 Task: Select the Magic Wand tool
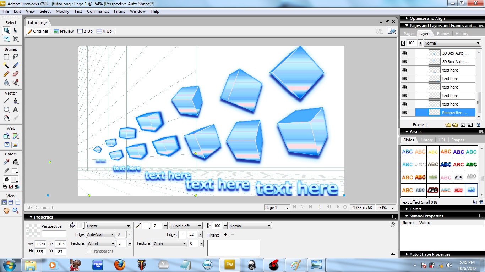click(x=6, y=65)
